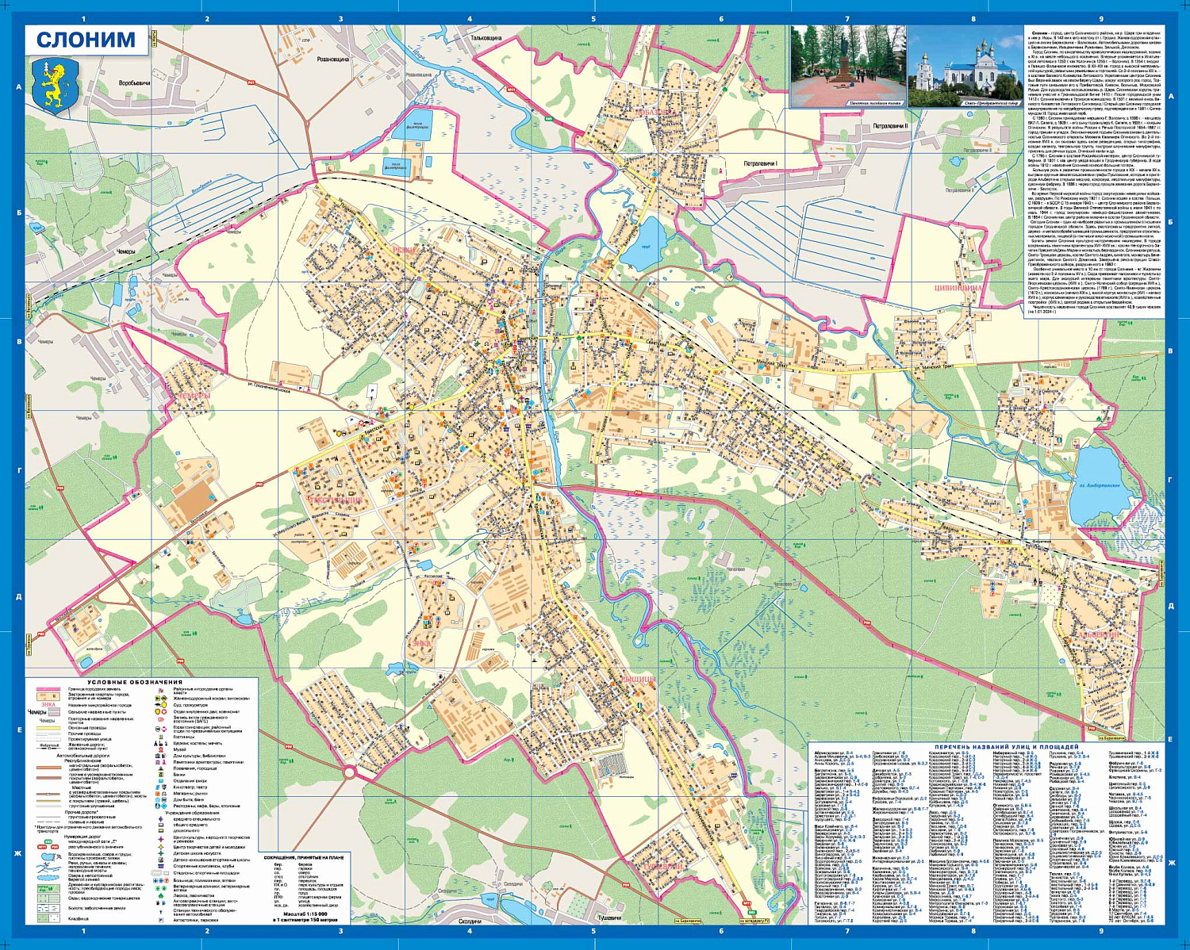Click the parking symbol in the legend
This screenshot has width=1190, height=950.
click(x=160, y=920)
